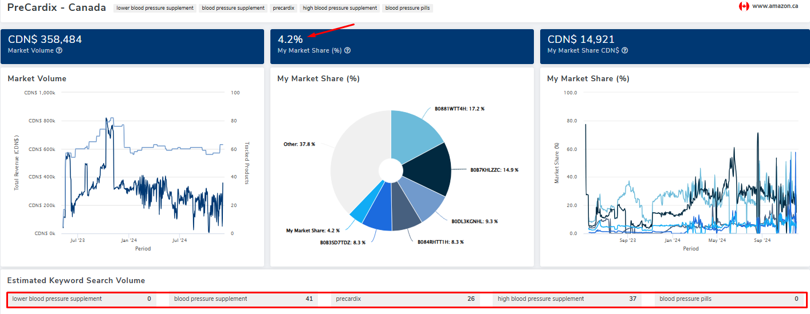Open help icon next to My Market Share CDN$
The width and height of the screenshot is (810, 314).
click(x=624, y=50)
